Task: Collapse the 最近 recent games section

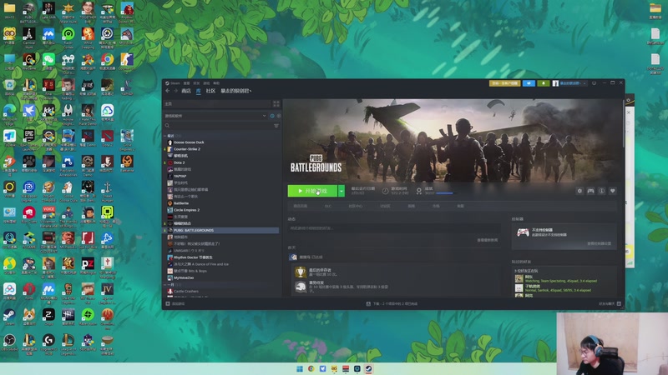Action: 165,136
